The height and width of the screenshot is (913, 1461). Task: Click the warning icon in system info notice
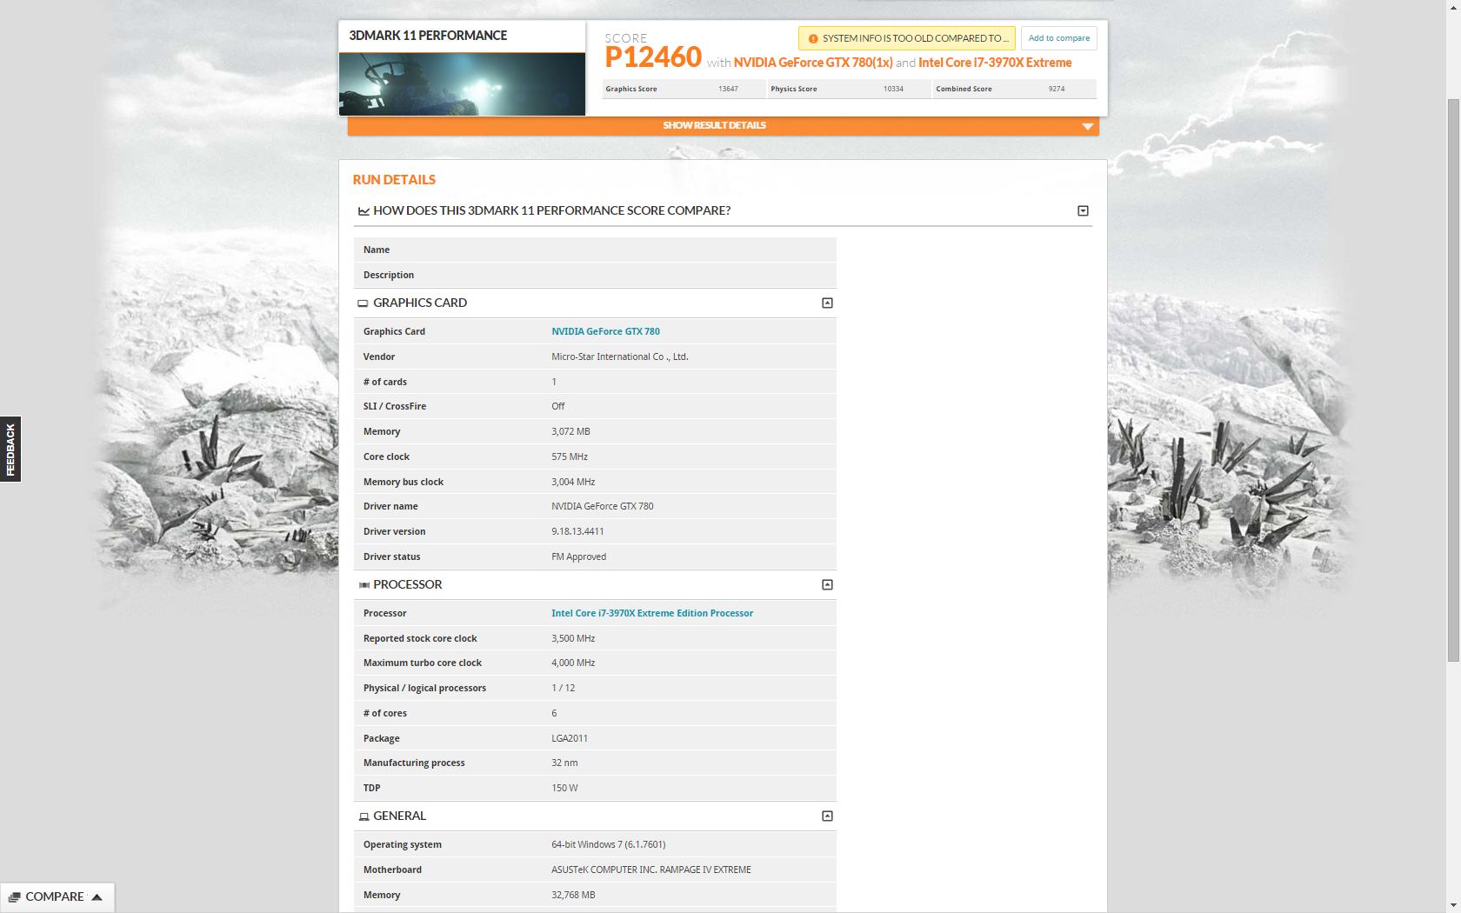point(813,39)
